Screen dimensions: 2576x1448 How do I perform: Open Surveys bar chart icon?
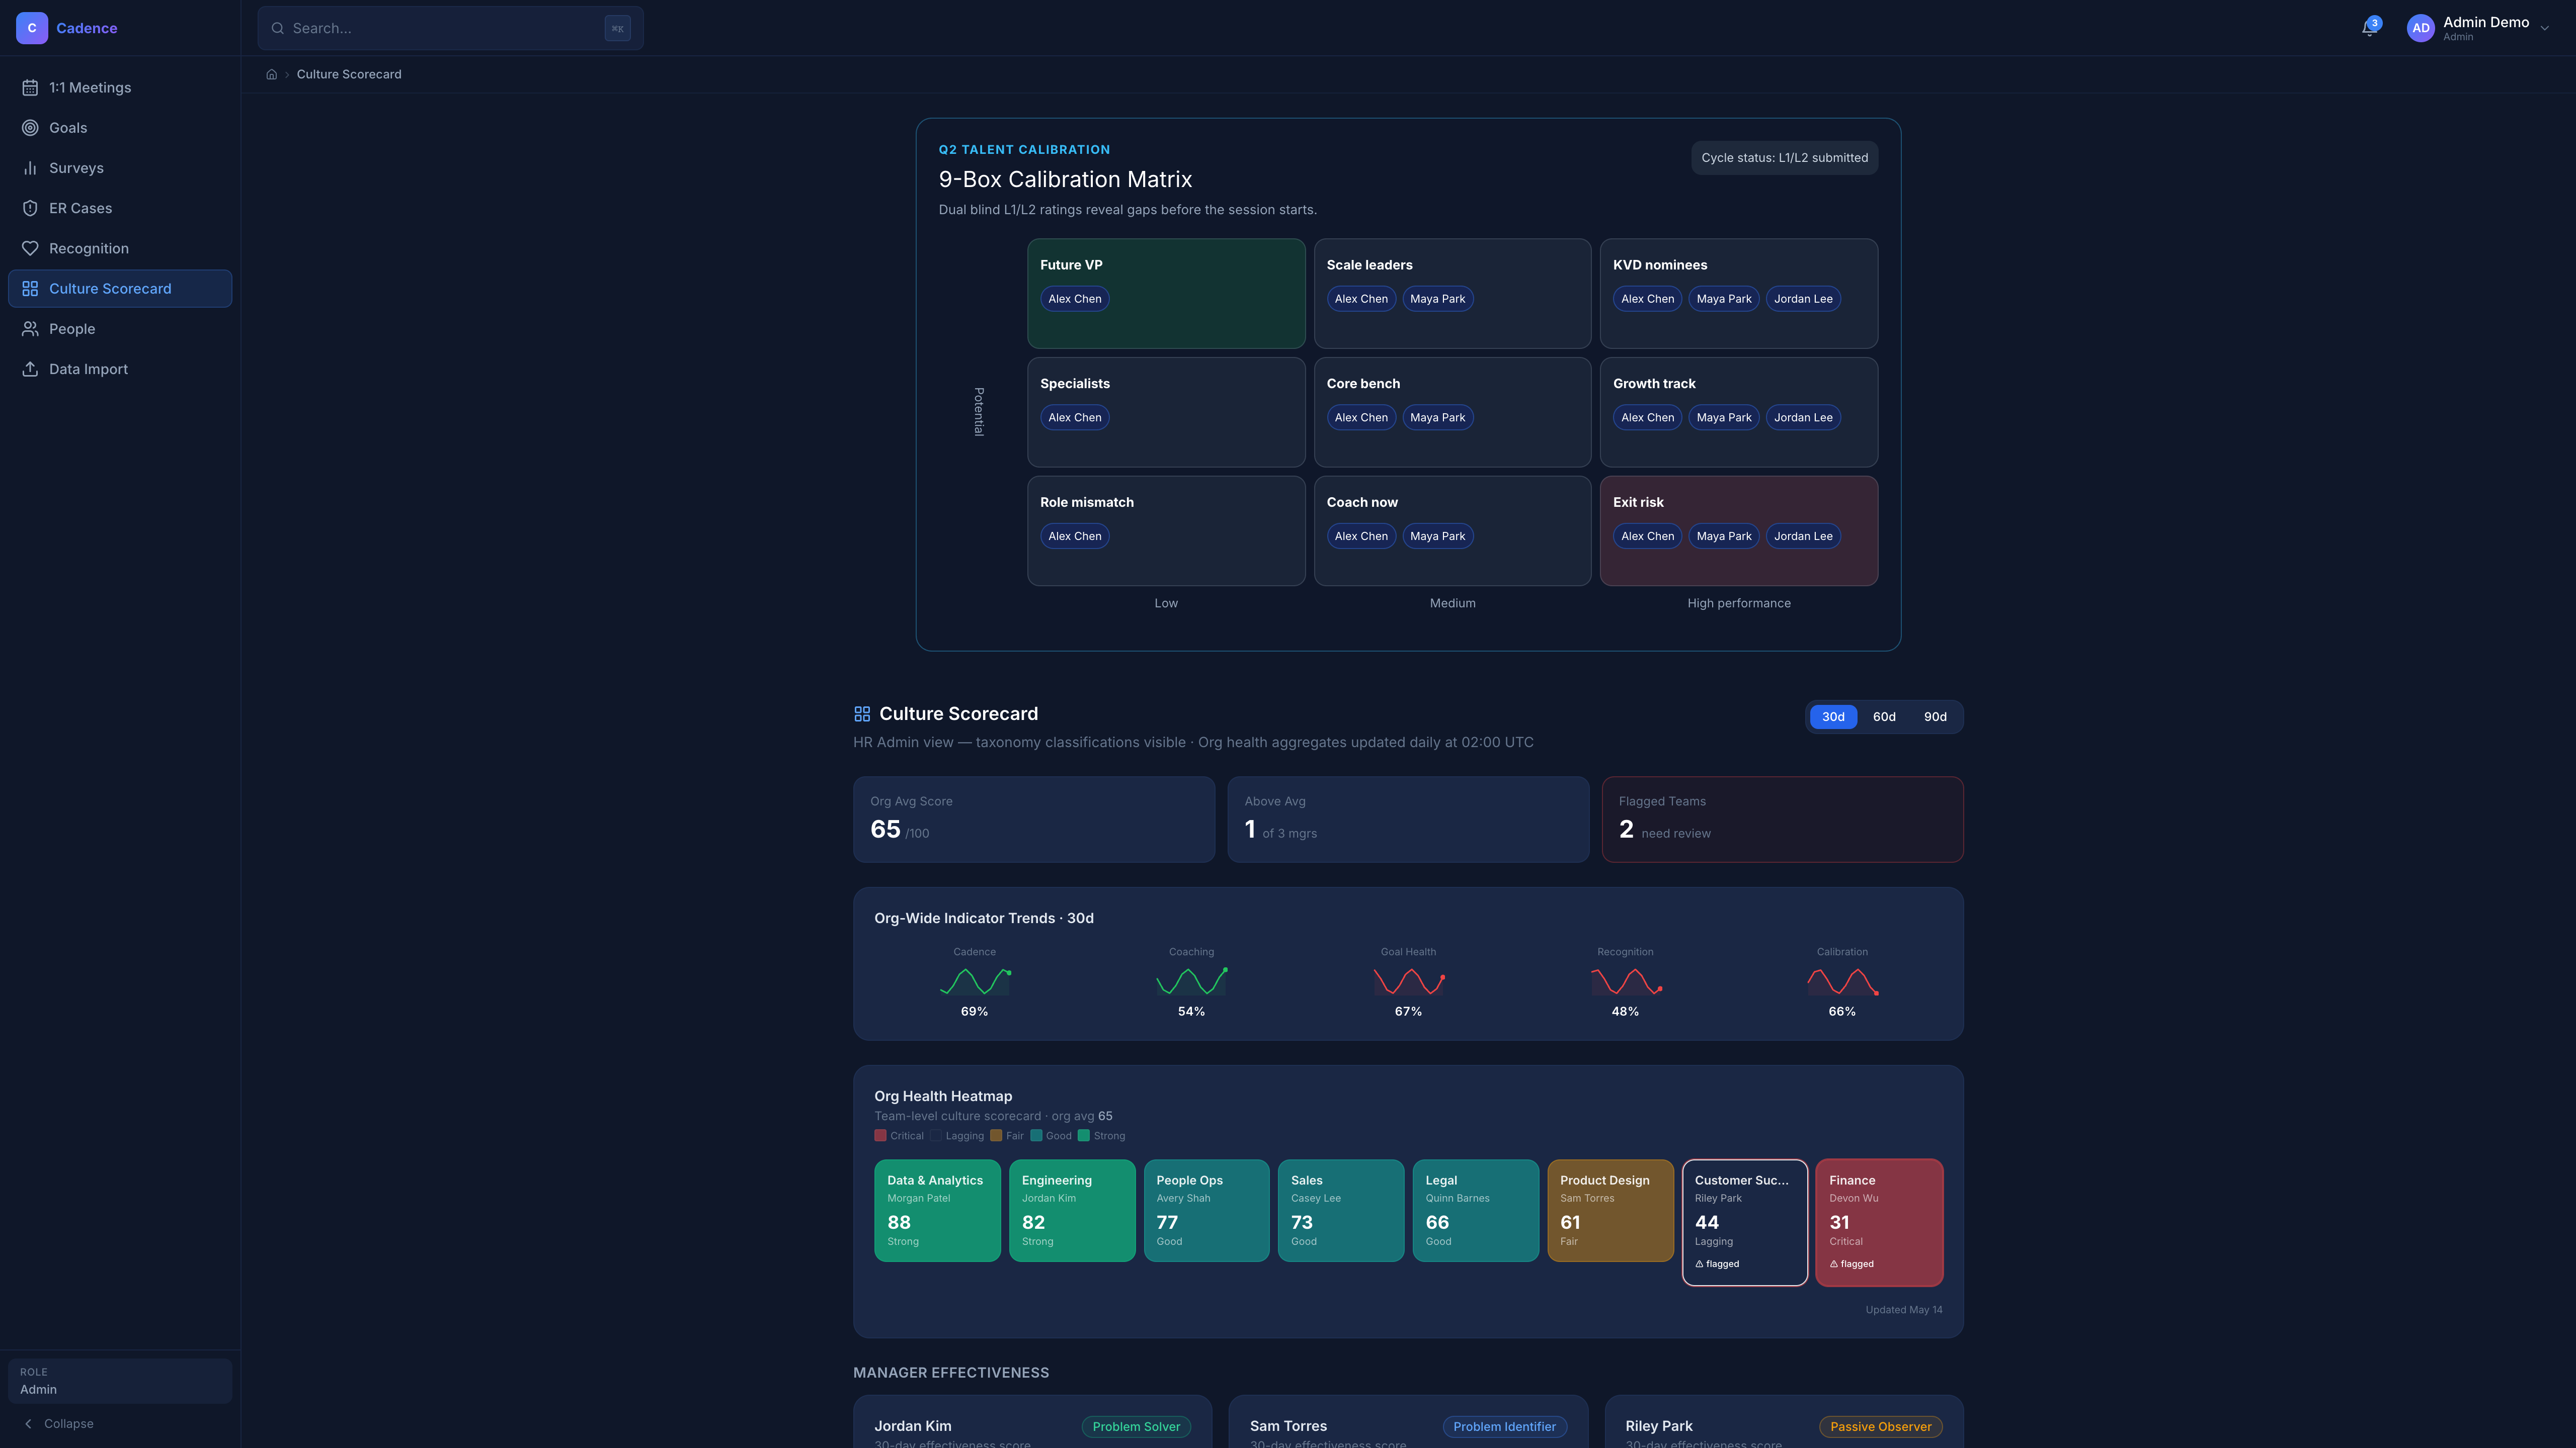[30, 168]
